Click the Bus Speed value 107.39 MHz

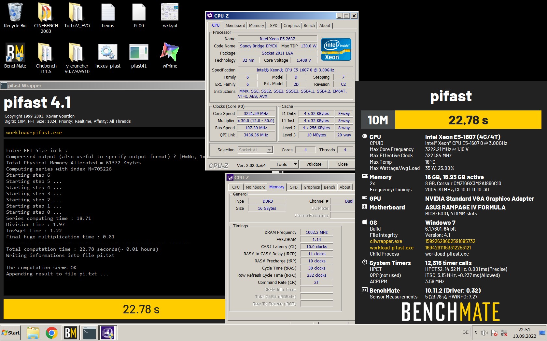256,128
